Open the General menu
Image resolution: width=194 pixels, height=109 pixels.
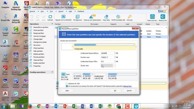point(32,12)
